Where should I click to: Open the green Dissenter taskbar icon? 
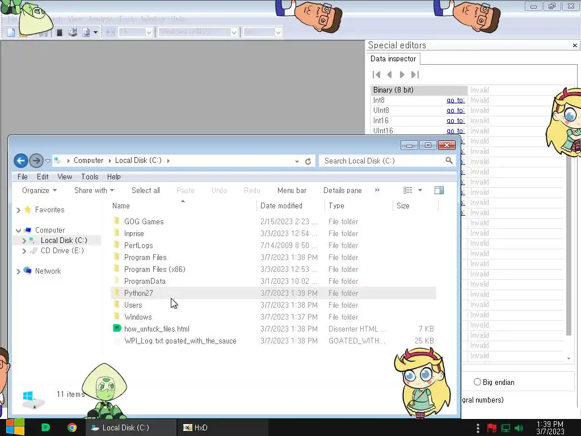click(x=45, y=427)
